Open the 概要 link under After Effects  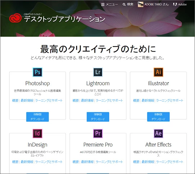[136, 162]
